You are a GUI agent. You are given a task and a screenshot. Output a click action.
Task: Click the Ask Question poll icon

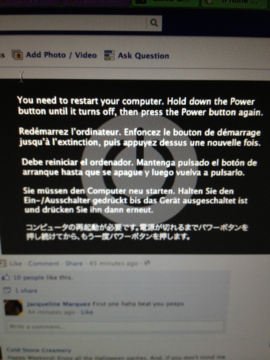click(x=109, y=55)
